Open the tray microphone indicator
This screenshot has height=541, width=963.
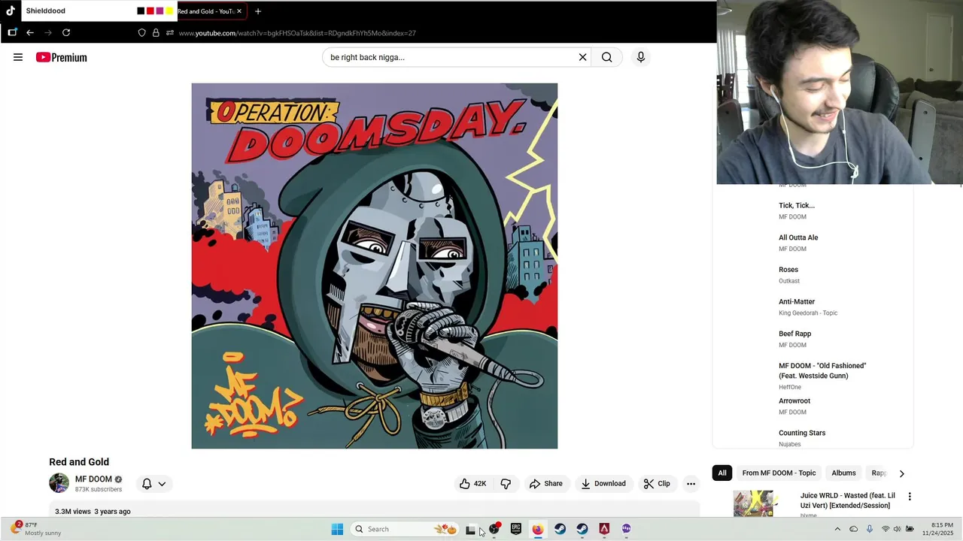[869, 529]
